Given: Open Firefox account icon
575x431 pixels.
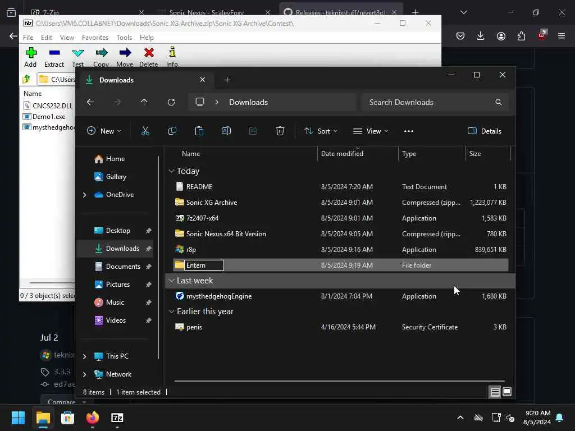Looking at the screenshot, I should tap(501, 36).
